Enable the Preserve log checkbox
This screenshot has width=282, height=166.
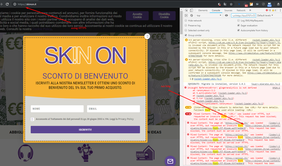pos(186,25)
